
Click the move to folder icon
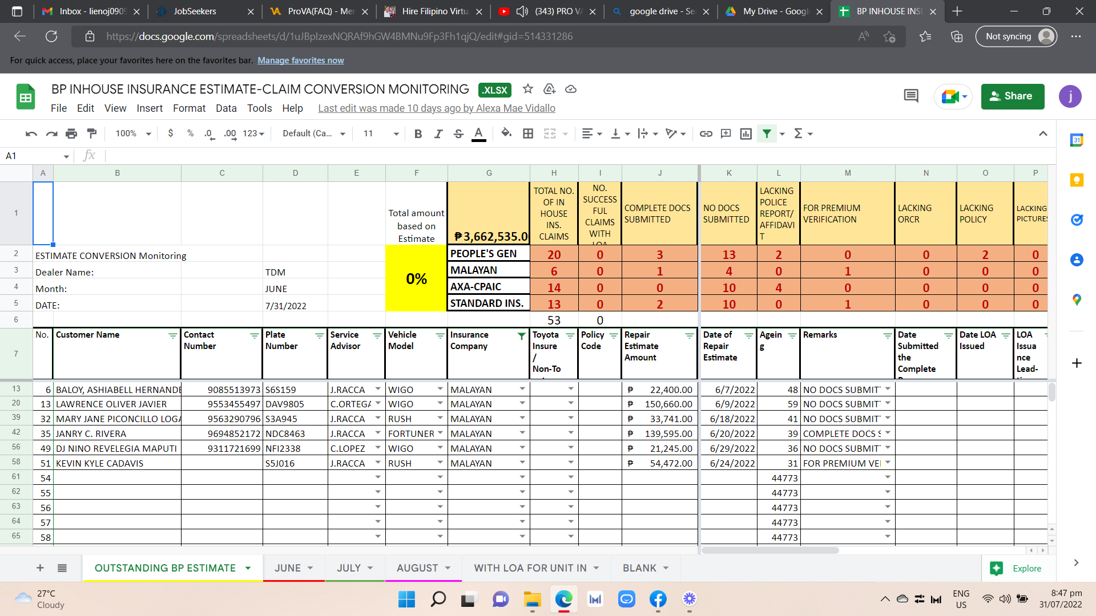[549, 89]
